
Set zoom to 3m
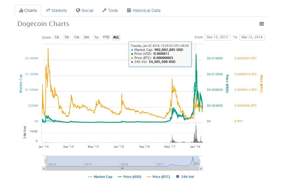(86, 37)
